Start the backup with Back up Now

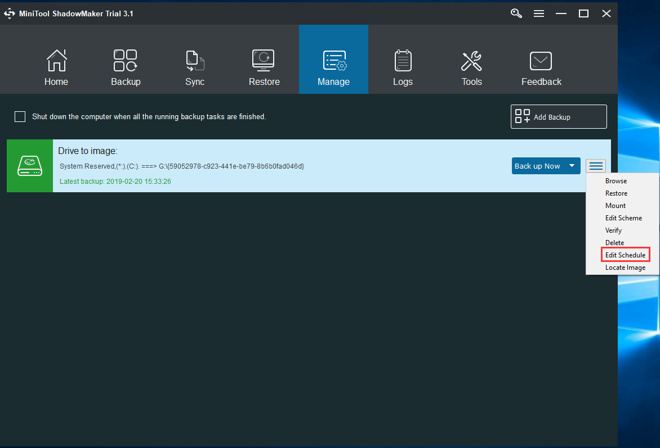[538, 165]
